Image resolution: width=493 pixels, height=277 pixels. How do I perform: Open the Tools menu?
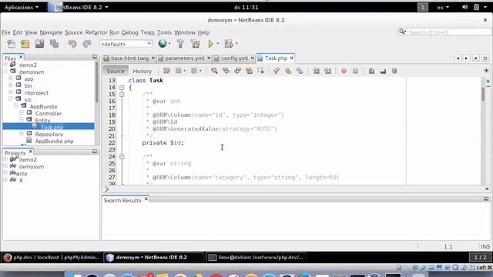pyautogui.click(x=164, y=32)
